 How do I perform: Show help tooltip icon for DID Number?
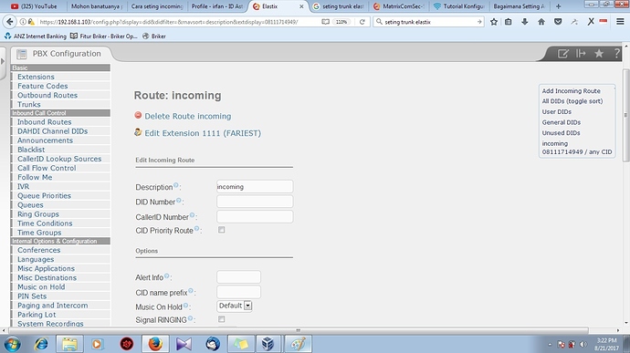[178, 200]
